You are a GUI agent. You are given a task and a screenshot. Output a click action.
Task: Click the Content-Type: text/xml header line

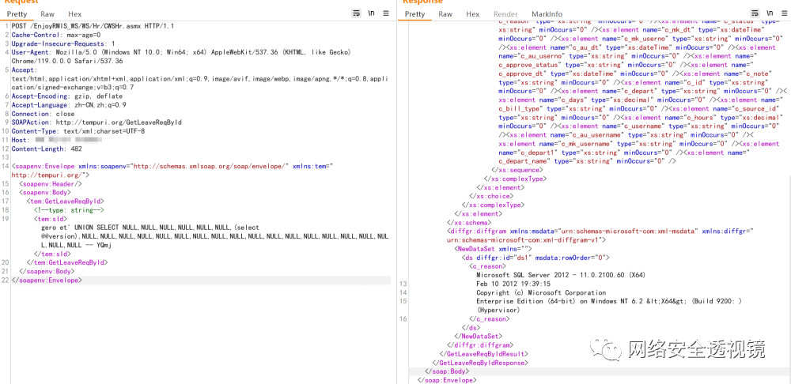tap(78, 131)
